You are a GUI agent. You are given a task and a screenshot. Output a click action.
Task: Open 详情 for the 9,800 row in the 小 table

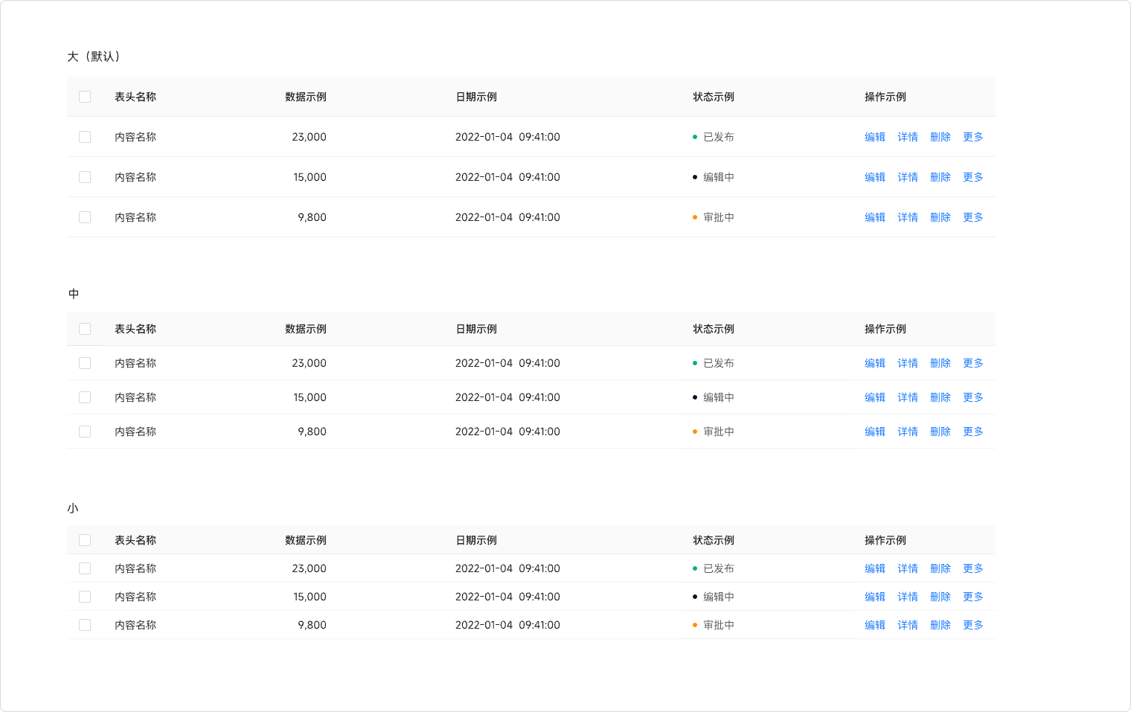click(908, 625)
